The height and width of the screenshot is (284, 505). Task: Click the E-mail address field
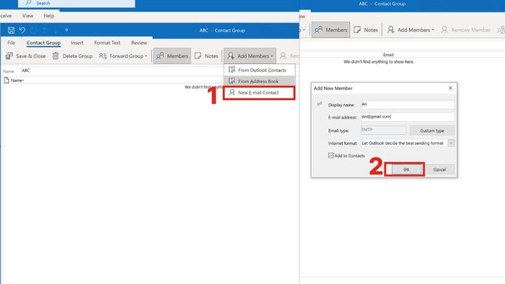click(408, 117)
